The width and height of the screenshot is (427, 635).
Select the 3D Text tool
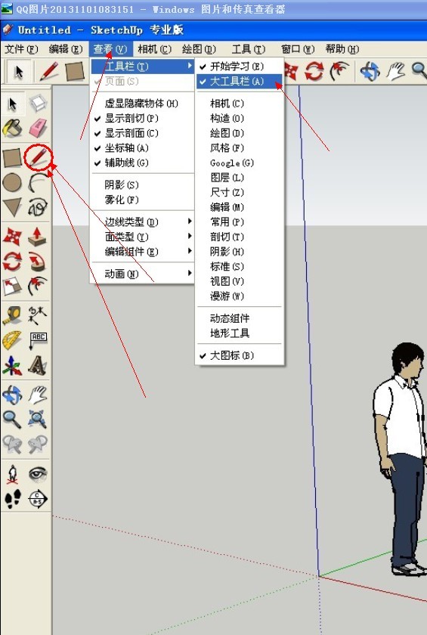pyautogui.click(x=38, y=365)
